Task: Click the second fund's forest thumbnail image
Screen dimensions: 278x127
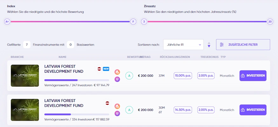Action: [x=25, y=110]
